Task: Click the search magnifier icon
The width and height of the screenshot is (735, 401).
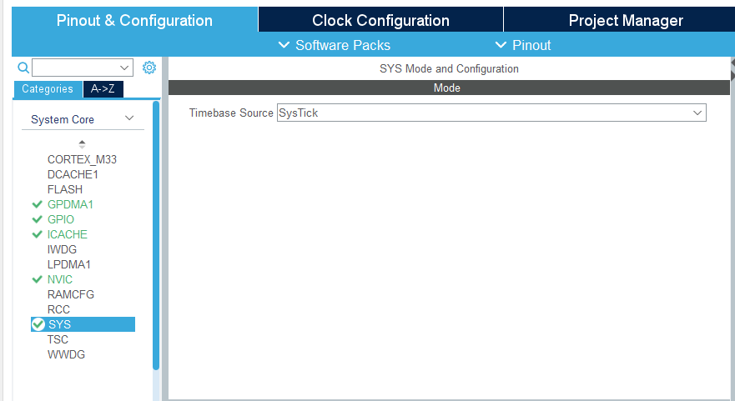Action: coord(23,68)
